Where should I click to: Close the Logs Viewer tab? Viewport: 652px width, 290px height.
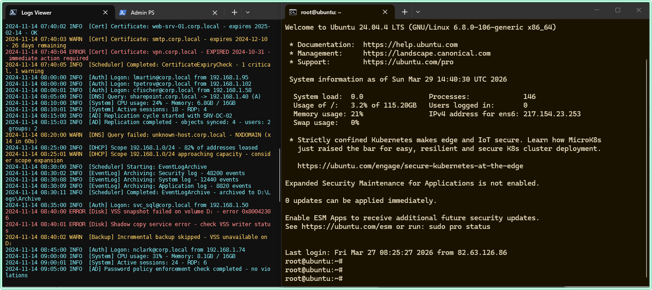tap(105, 13)
